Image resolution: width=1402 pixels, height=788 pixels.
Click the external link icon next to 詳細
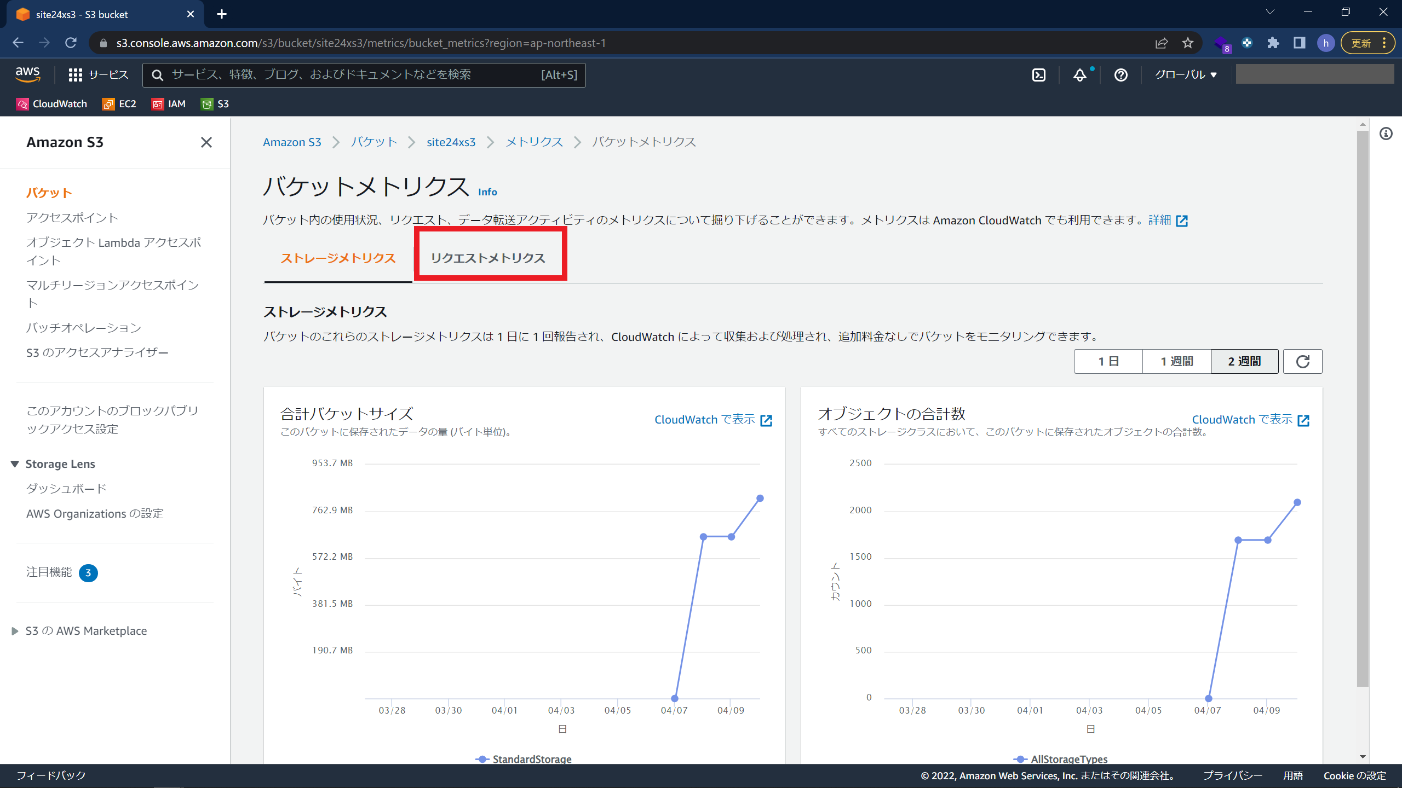tap(1182, 221)
